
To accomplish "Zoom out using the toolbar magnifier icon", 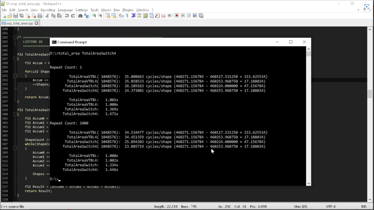I will (x=100, y=16).
